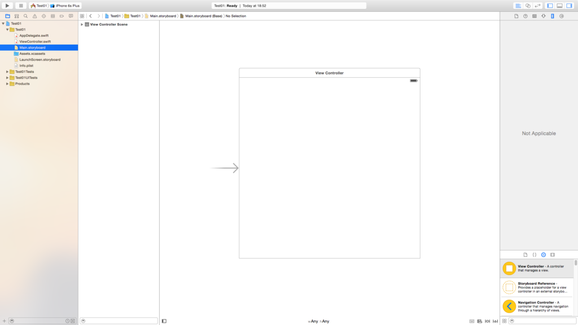Open the Issue navigator warning icon

coord(34,16)
